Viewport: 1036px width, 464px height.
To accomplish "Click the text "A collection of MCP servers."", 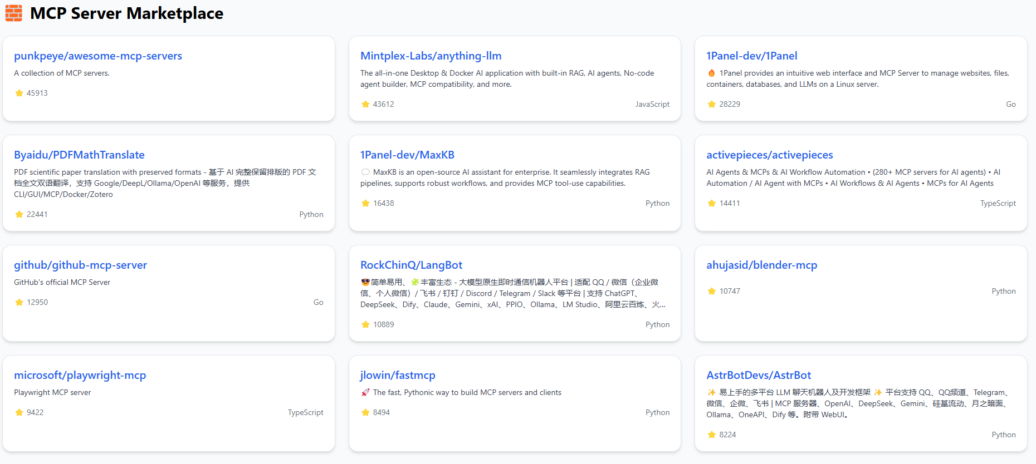I will point(62,73).
